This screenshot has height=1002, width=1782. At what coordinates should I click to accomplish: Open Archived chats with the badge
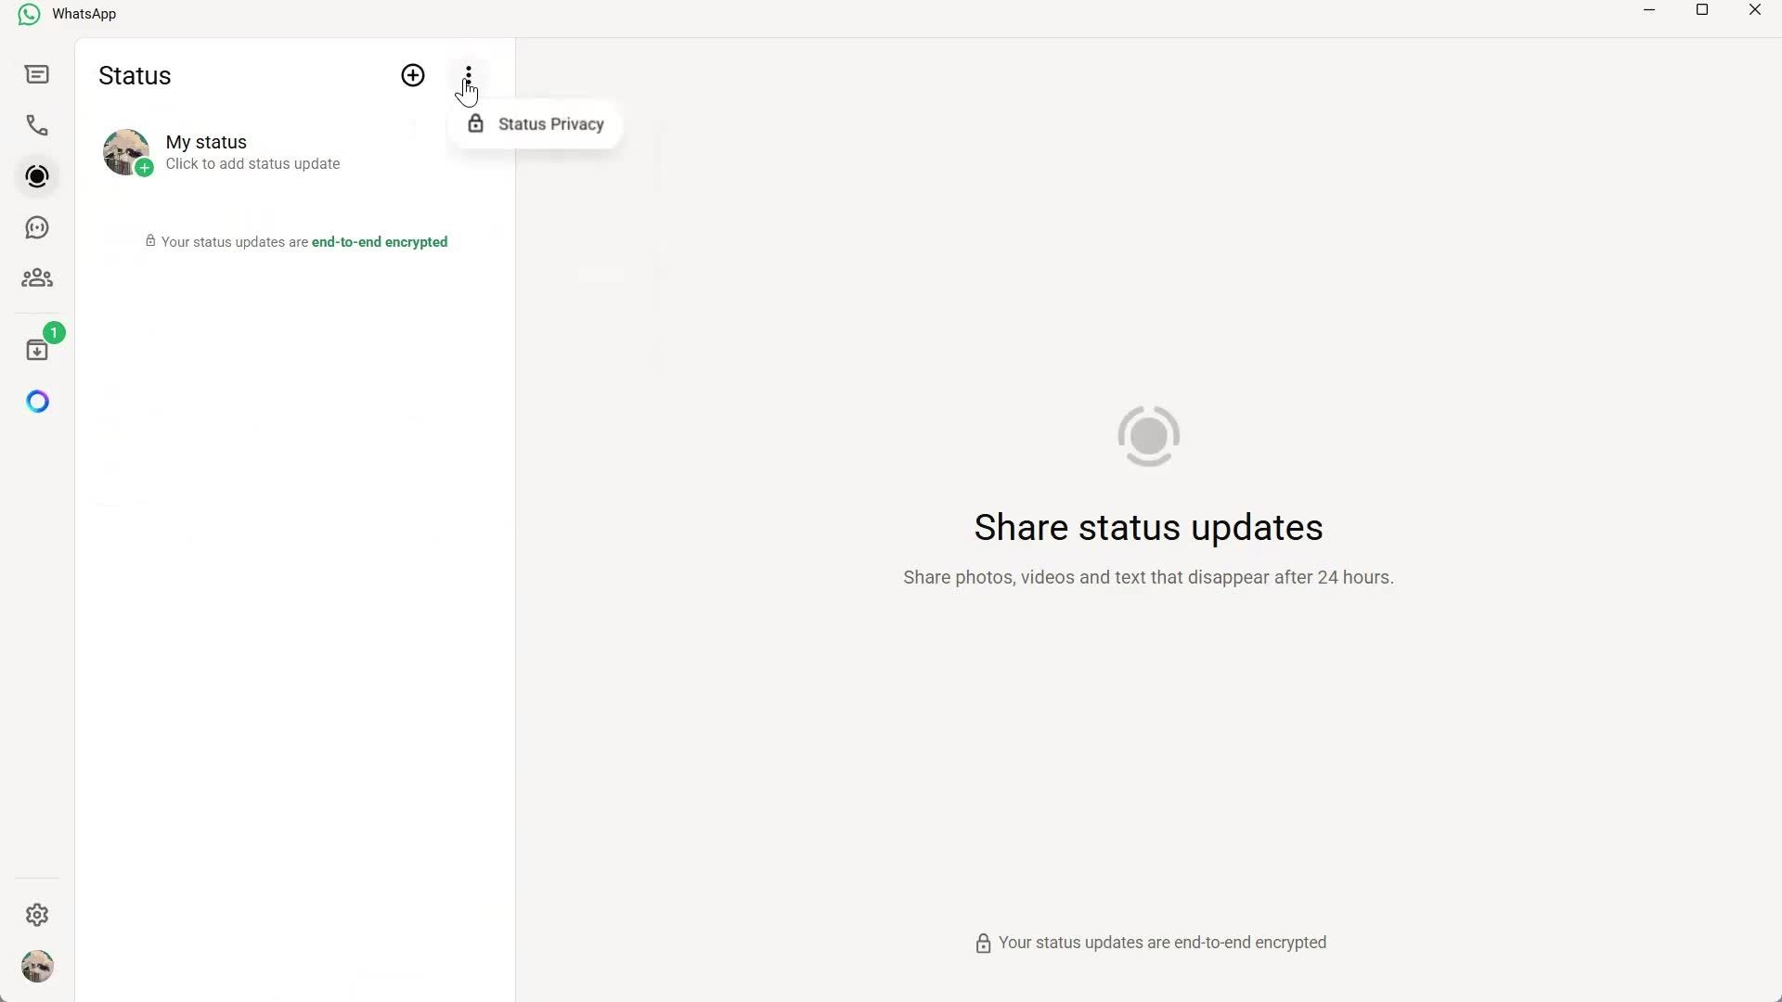(37, 349)
